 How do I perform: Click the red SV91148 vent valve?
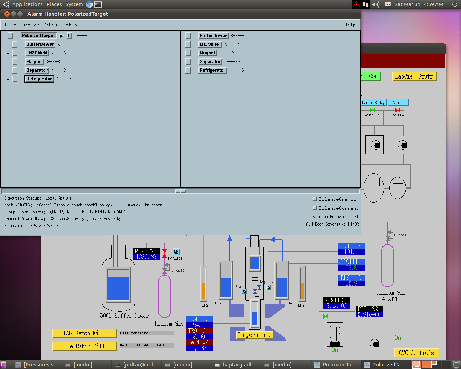(x=398, y=110)
